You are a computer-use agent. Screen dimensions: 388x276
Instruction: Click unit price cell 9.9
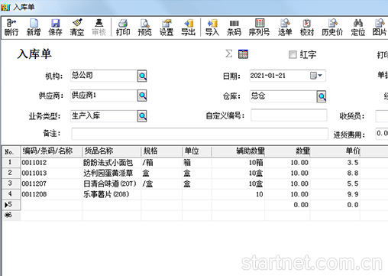point(335,194)
